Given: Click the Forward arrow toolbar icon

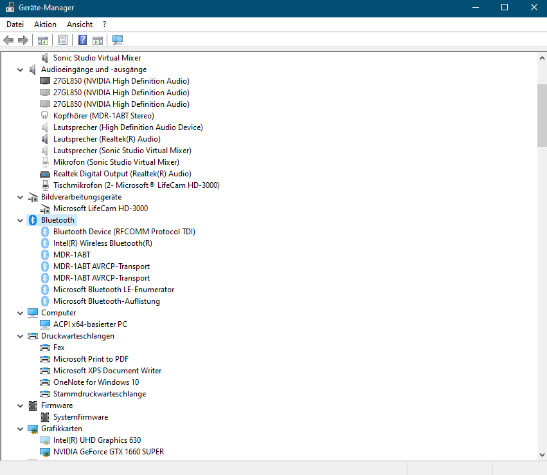Looking at the screenshot, I should coord(23,40).
